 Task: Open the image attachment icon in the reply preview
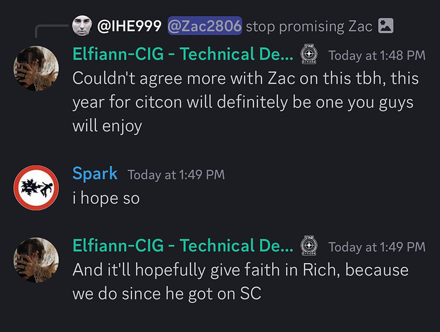(x=386, y=26)
